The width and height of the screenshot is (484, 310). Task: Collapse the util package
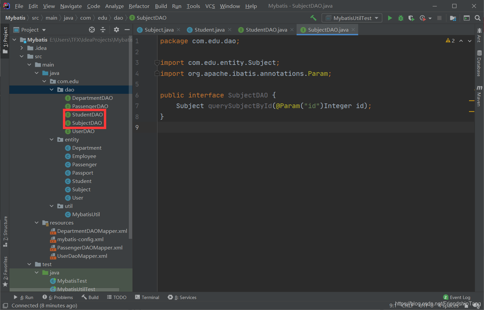click(x=52, y=206)
